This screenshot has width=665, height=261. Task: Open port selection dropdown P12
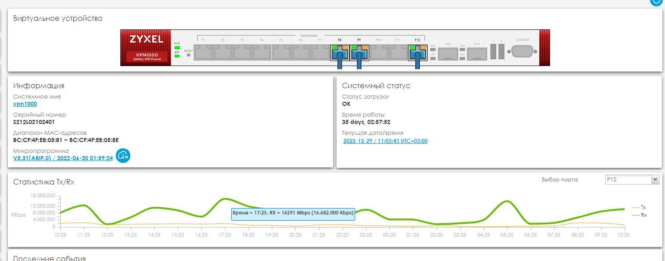(x=632, y=180)
